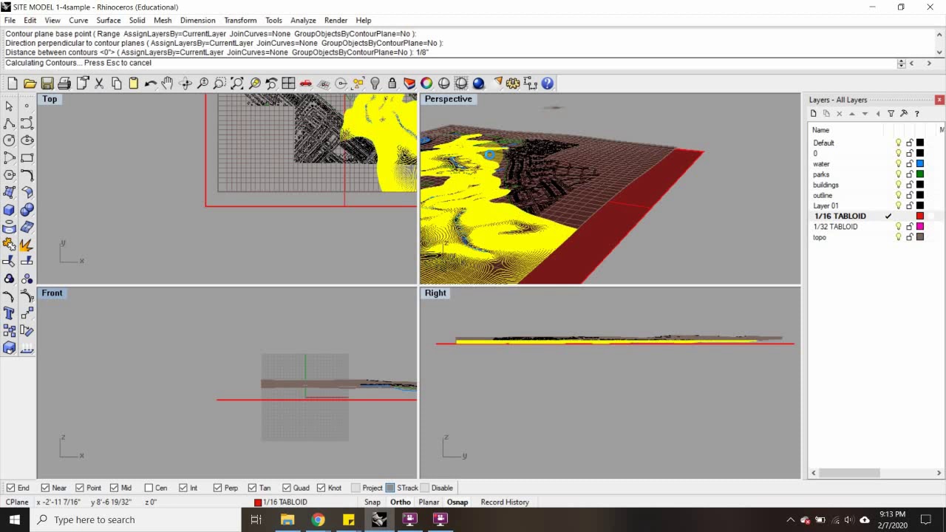
Task: Open the Right viewport title dropdown
Action: [x=435, y=293]
